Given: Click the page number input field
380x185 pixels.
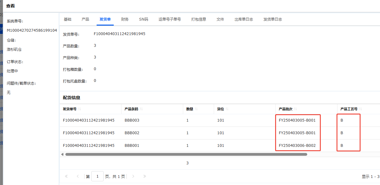Looking at the screenshot, I should [x=97, y=176].
